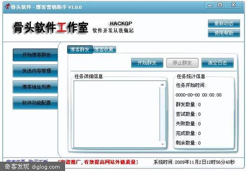Switch to the 博客收集 tab
The width and height of the screenshot is (248, 171).
[104, 49]
